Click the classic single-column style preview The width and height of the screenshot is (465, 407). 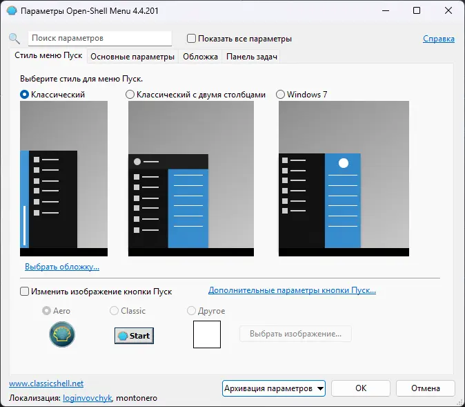[x=63, y=178]
